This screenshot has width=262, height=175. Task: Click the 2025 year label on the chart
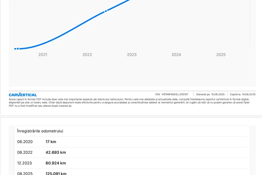221,55
